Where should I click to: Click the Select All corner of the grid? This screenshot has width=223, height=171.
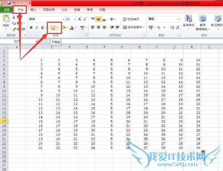(x=4, y=47)
